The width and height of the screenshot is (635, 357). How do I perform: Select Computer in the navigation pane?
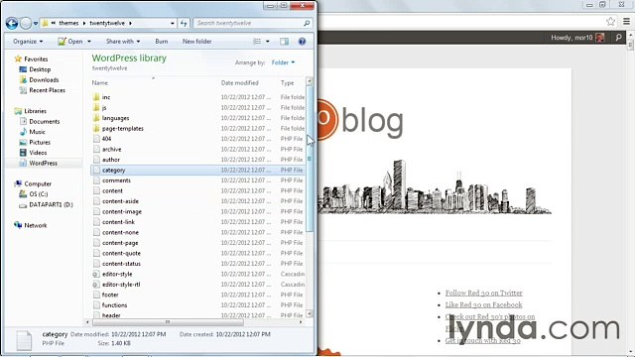(x=38, y=183)
